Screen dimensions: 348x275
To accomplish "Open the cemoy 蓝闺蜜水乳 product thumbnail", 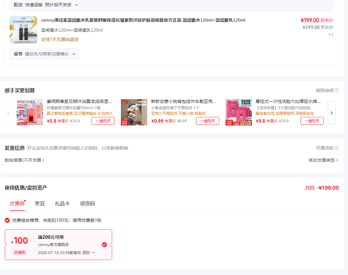I will point(23,30).
